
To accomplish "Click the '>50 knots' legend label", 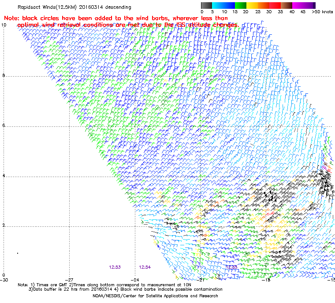I will [x=322, y=12].
